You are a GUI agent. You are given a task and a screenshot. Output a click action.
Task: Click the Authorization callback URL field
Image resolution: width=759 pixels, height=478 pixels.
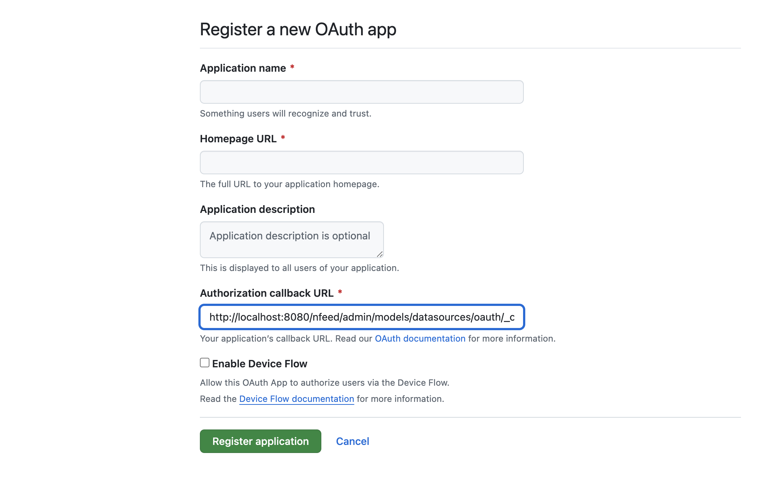(361, 317)
